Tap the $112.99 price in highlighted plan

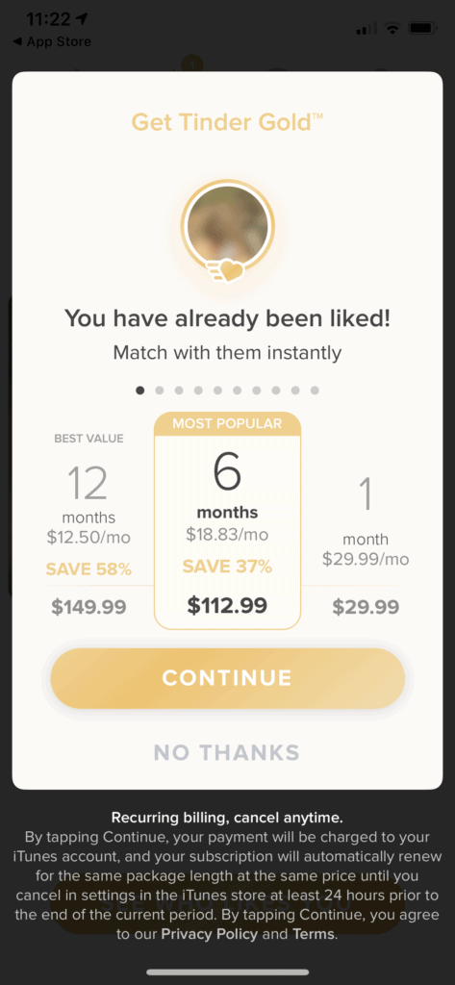227,606
